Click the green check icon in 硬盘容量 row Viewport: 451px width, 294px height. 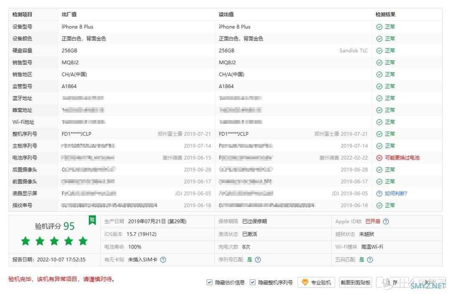tap(379, 51)
